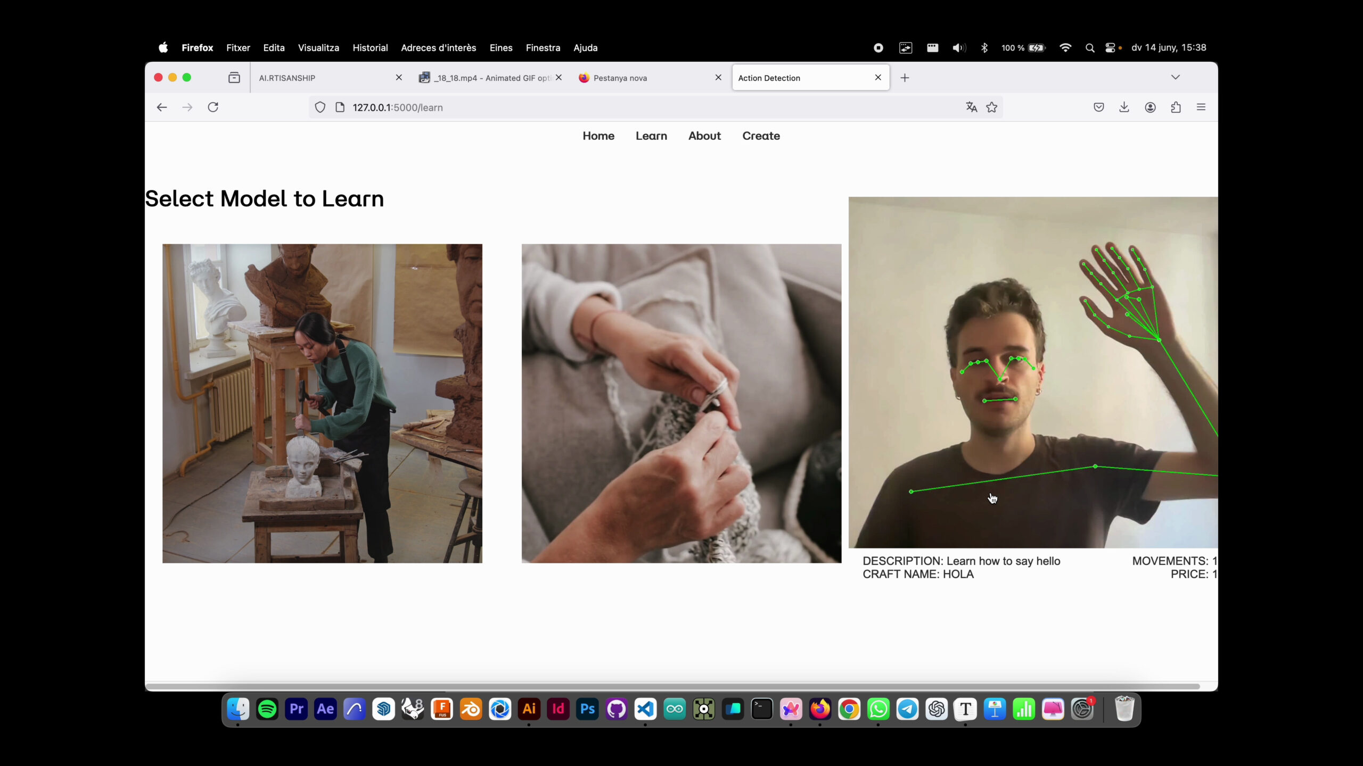Open Visual Studio Code in the dock

[645, 709]
